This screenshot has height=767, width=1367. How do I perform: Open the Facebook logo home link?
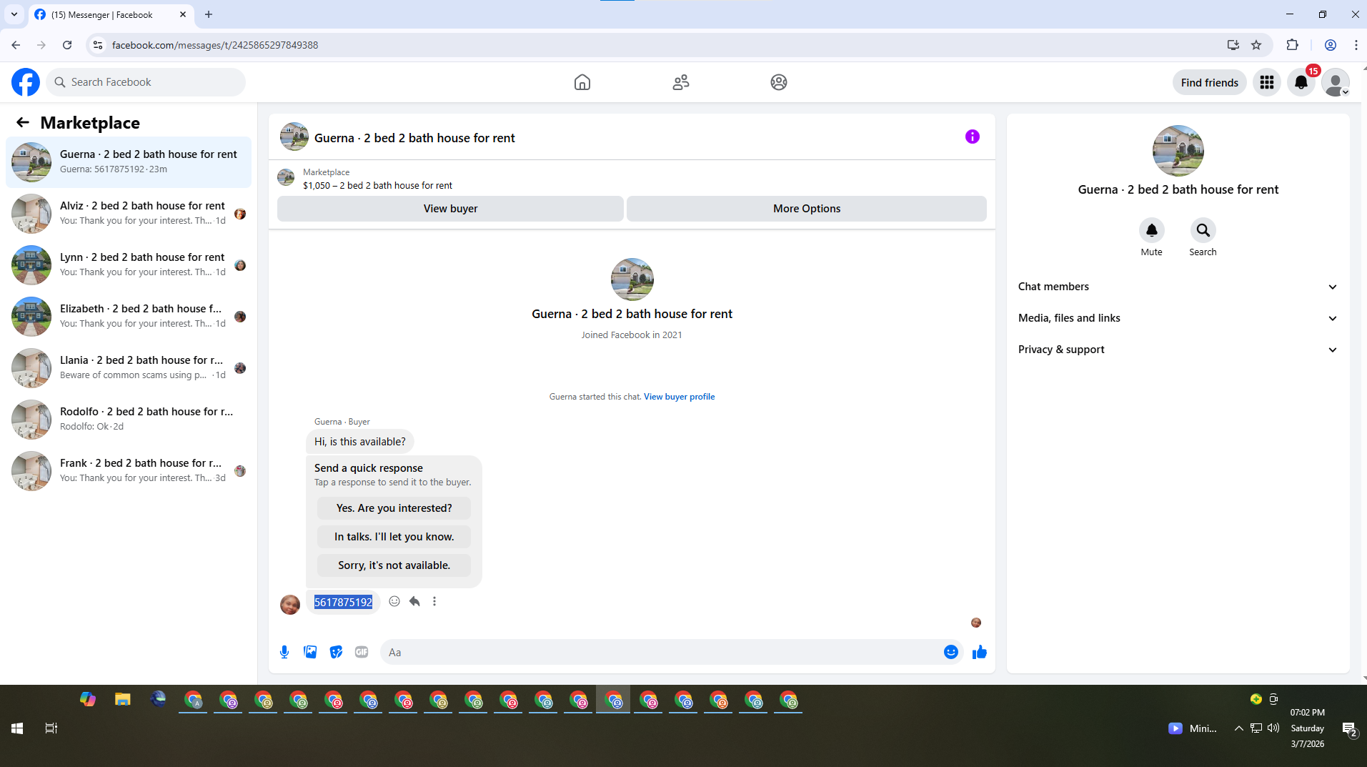click(26, 82)
